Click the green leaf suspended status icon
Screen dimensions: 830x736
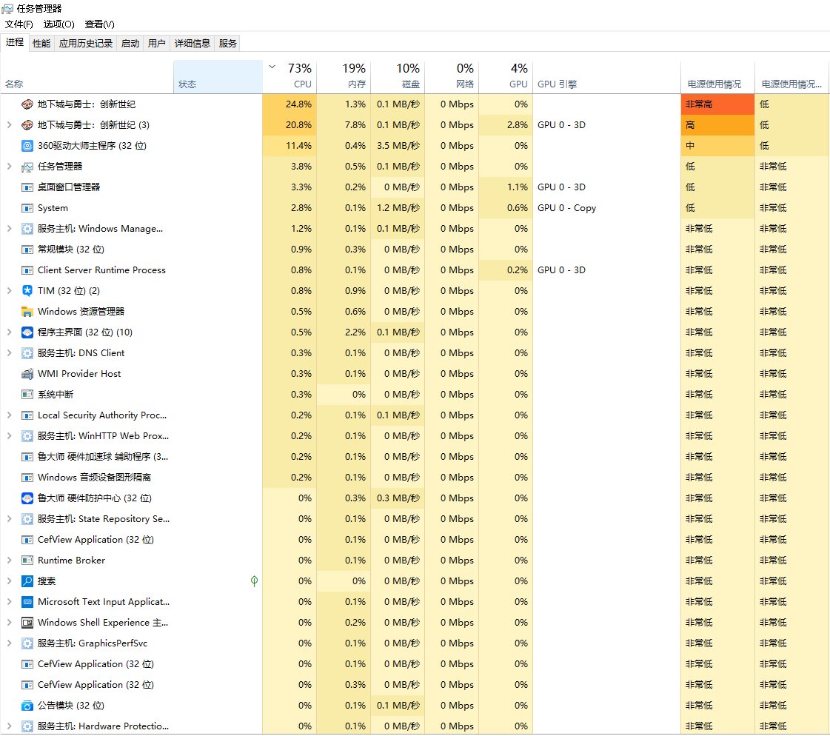[x=254, y=581]
